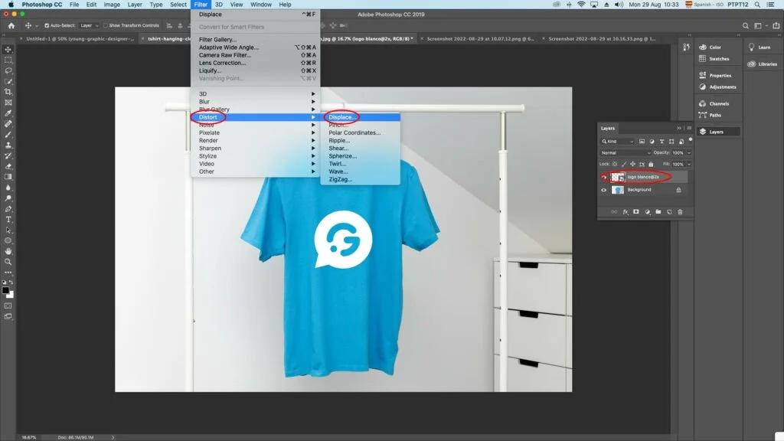
Task: Enable Show Transform Controls checkbox
Action: [106, 25]
